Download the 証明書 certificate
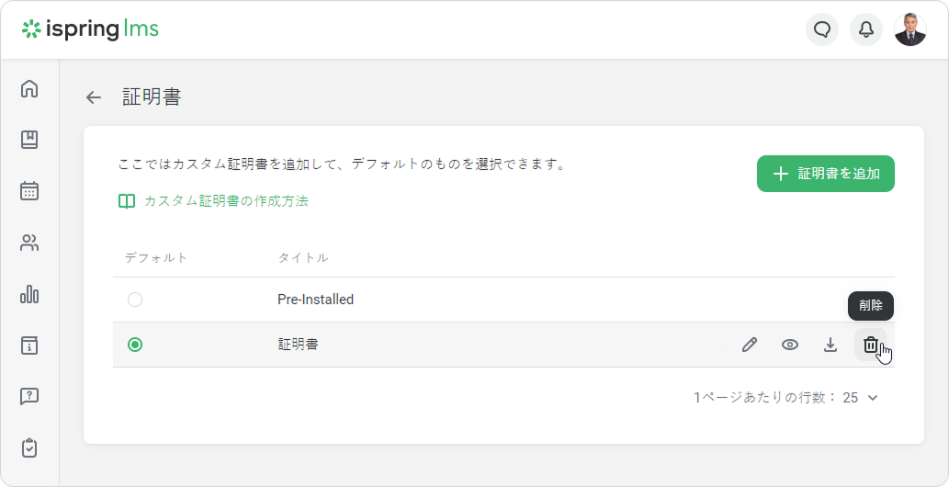The height and width of the screenshot is (487, 949). (830, 345)
